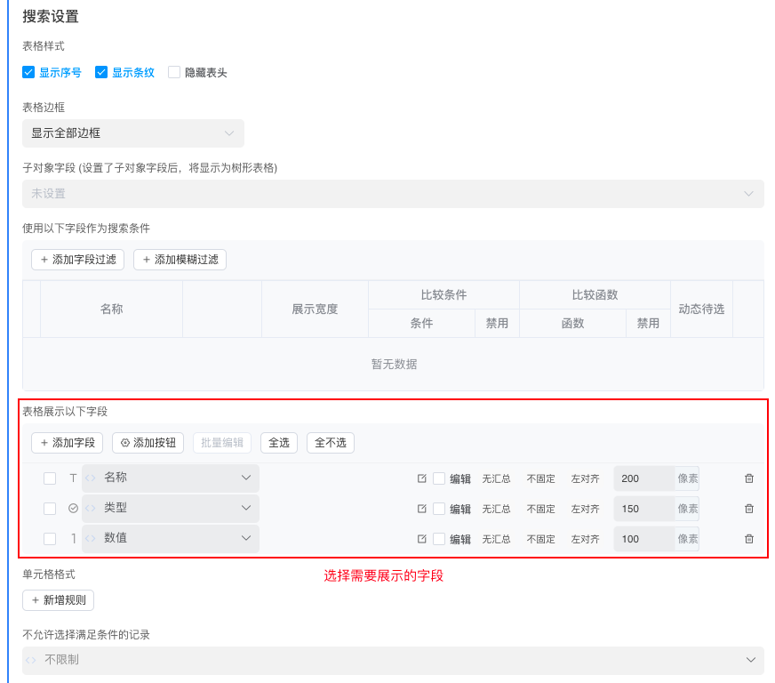The width and height of the screenshot is (775, 683).
Task: Click the 展示宽度 column header
Action: tap(315, 309)
